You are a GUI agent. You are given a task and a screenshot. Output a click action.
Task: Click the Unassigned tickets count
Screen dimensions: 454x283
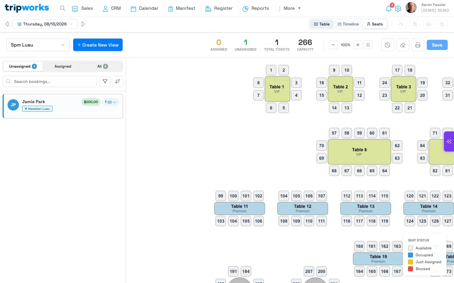pyautogui.click(x=246, y=45)
